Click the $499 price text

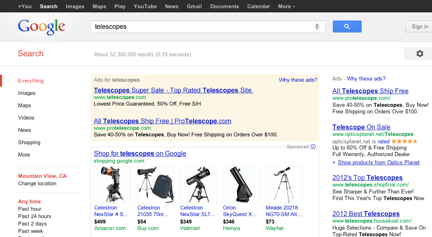tap(100, 222)
